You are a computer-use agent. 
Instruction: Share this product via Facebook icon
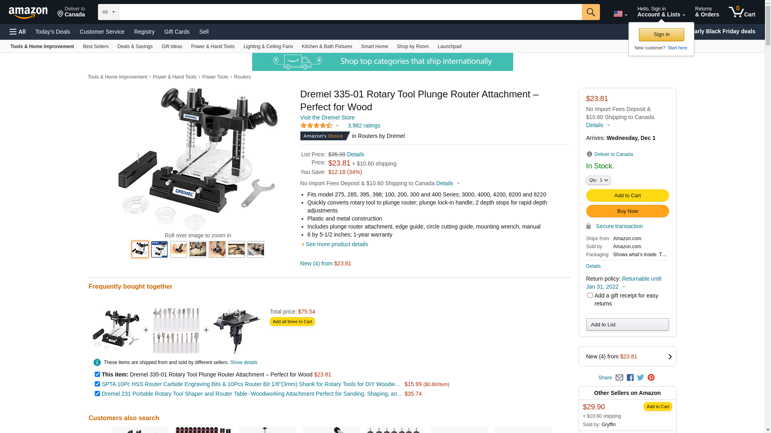[630, 378]
